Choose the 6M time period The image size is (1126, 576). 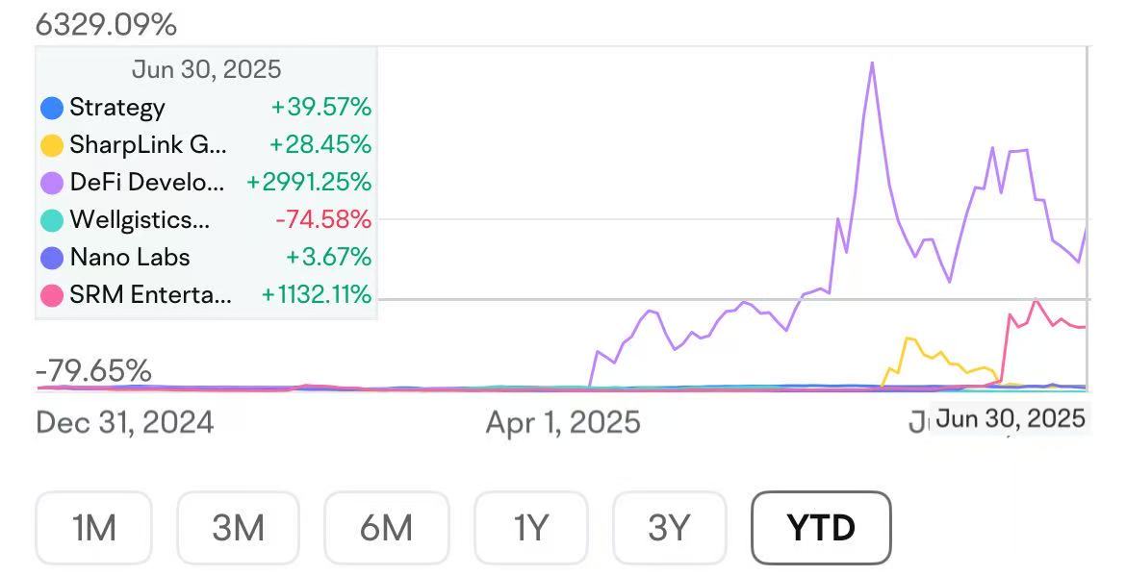click(x=386, y=527)
